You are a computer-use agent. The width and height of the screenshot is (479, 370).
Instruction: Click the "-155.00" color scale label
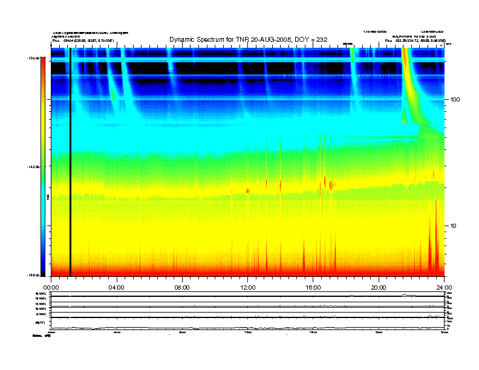pos(33,275)
